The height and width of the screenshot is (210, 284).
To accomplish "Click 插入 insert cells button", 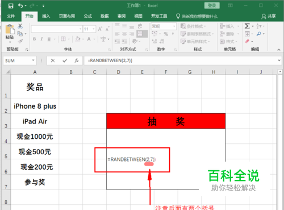I will click(229, 26).
